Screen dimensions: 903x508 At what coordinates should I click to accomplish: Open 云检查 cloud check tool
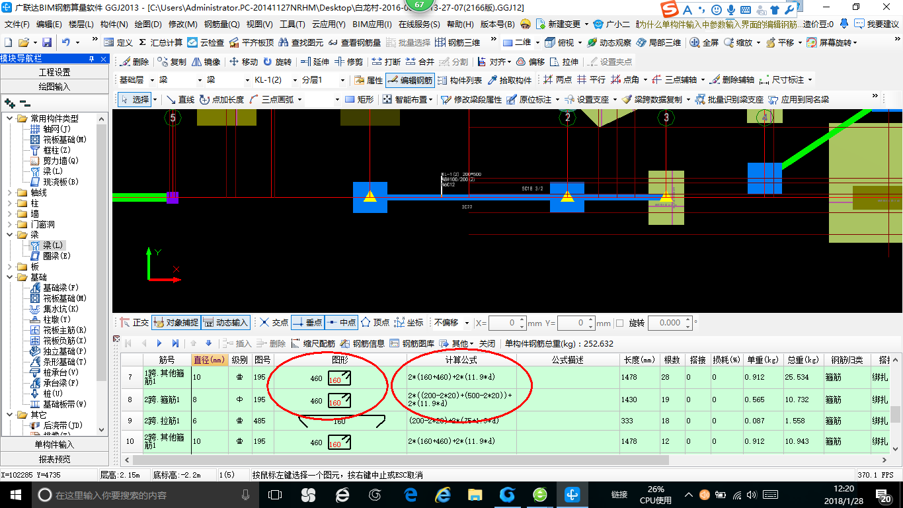click(x=206, y=42)
